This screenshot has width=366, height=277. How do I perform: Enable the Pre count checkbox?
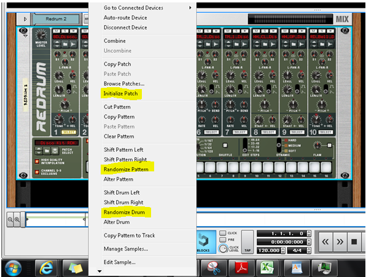tap(223, 240)
